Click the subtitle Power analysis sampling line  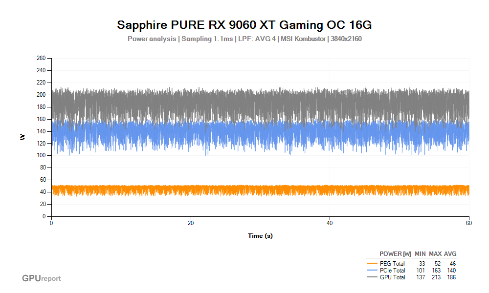244,39
